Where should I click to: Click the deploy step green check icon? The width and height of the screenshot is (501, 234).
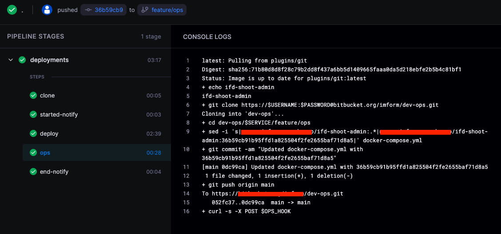click(x=33, y=133)
